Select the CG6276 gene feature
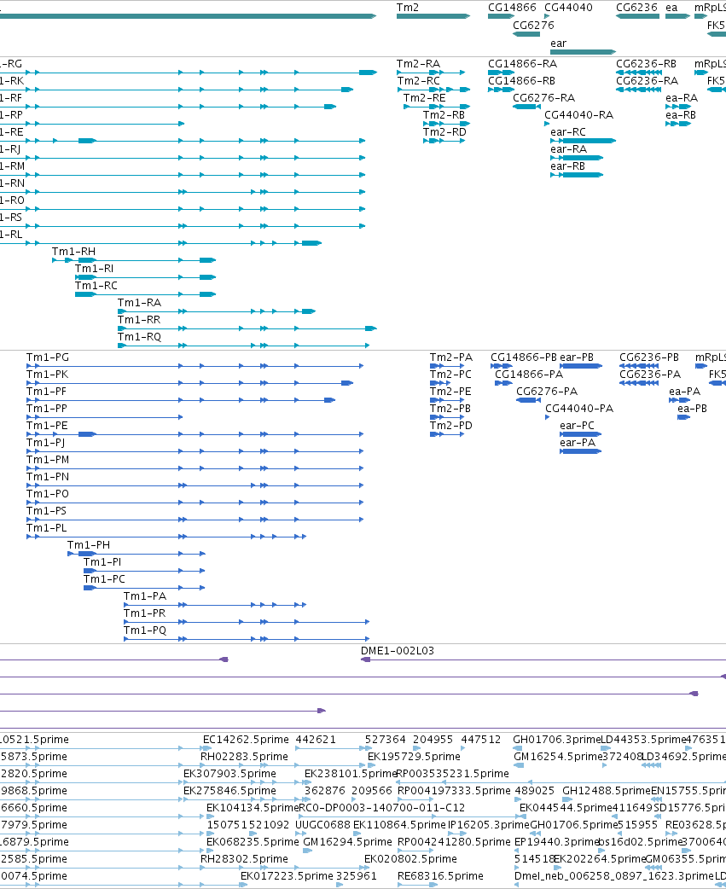Viewport: 726px width, 889px height. 526,34
